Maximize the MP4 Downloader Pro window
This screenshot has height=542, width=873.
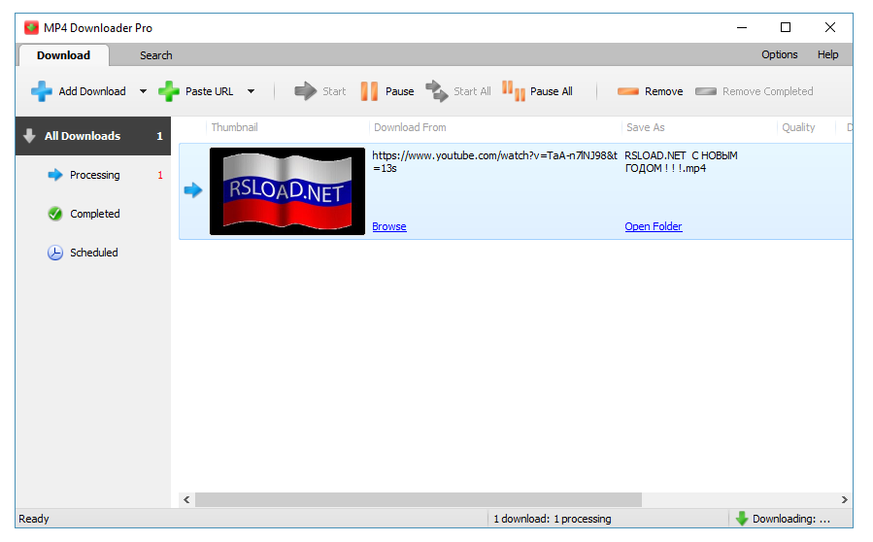pyautogui.click(x=786, y=27)
